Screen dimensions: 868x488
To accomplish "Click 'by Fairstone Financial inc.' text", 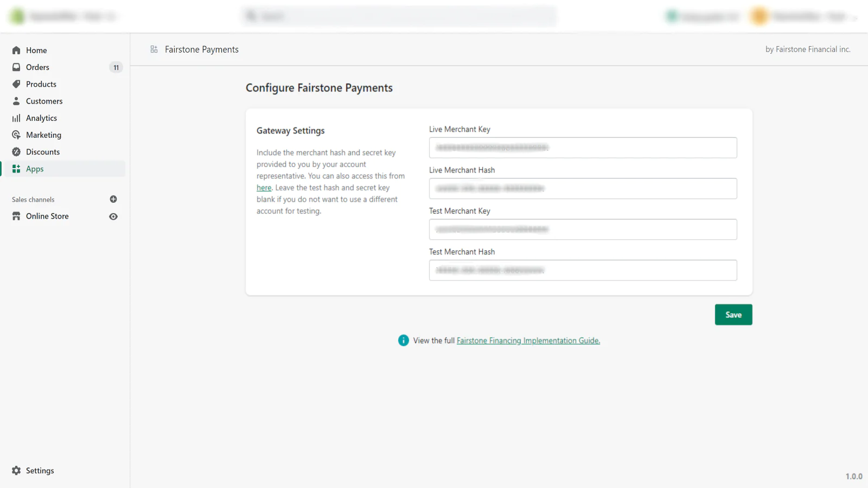I will pos(808,49).
